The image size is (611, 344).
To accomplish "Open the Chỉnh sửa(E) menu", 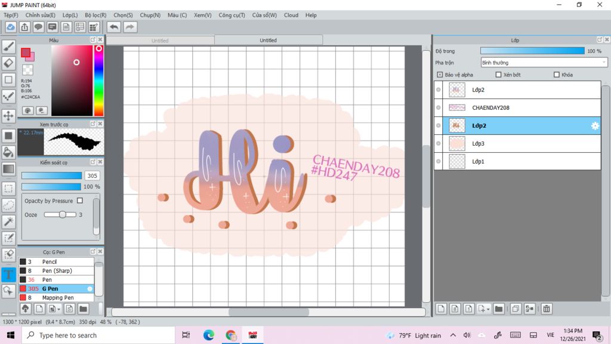I will pos(41,15).
